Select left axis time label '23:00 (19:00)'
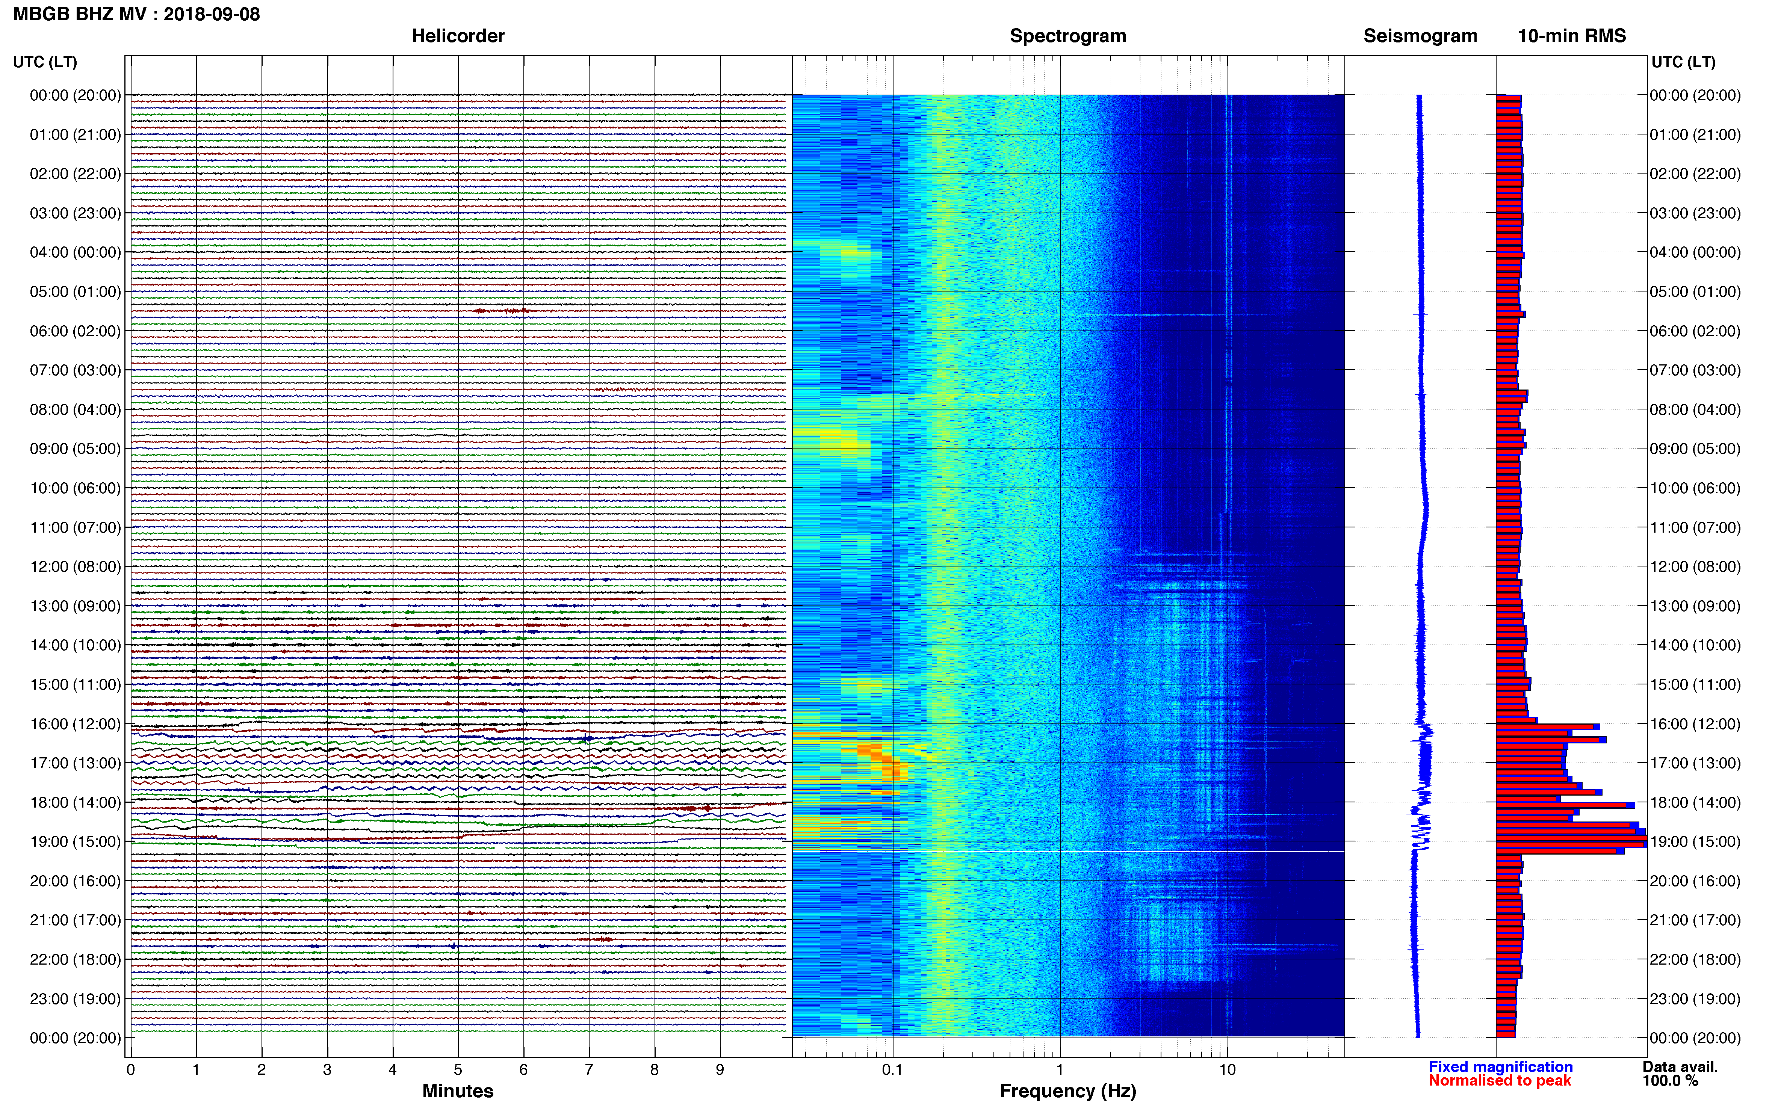This screenshot has width=1781, height=1113. pyautogui.click(x=75, y=999)
